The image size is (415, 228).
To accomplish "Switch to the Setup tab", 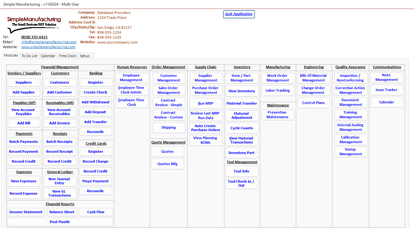I will [x=85, y=56].
